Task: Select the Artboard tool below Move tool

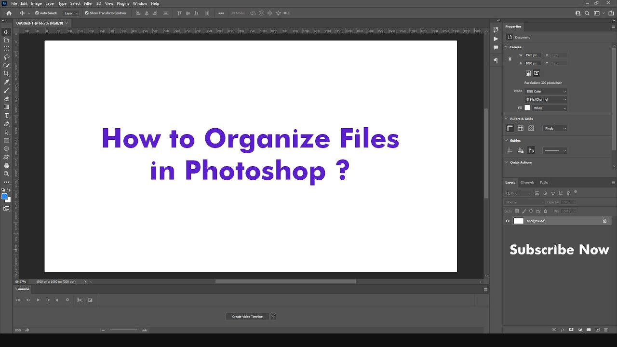Action: pyautogui.click(x=6, y=40)
